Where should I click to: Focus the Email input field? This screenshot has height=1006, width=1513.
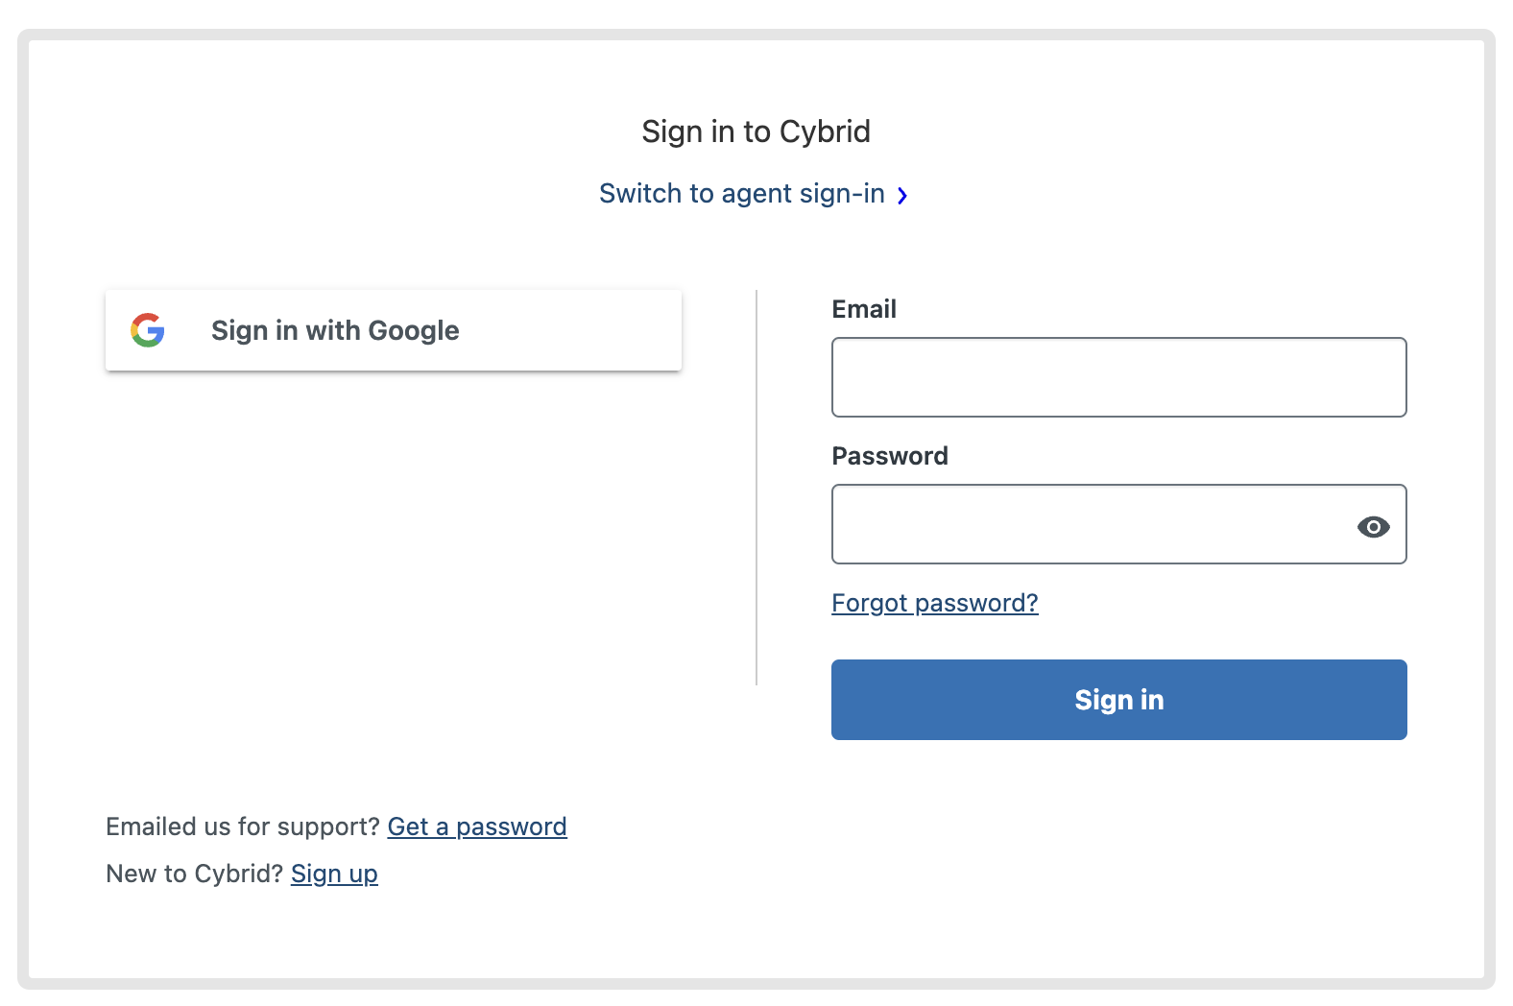click(1118, 377)
